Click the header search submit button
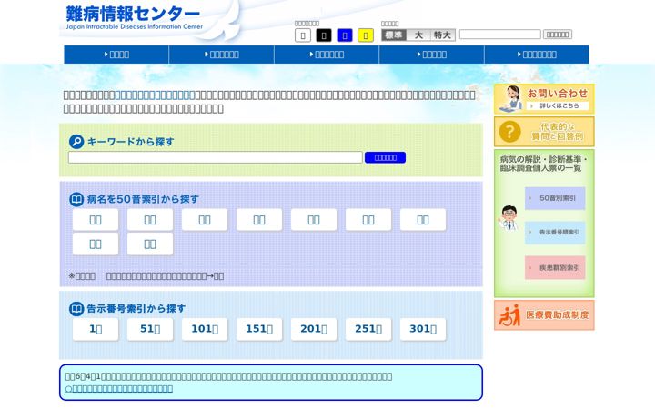Viewport: 655px width, 409px height. [x=558, y=35]
